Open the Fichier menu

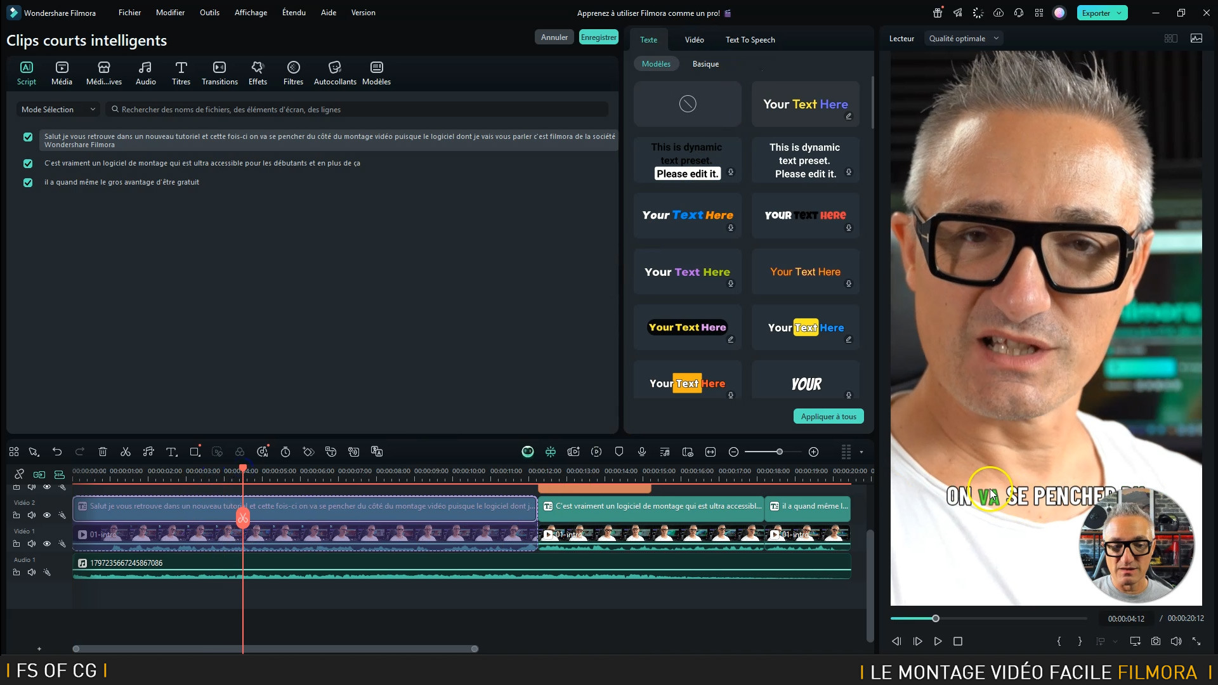click(129, 12)
